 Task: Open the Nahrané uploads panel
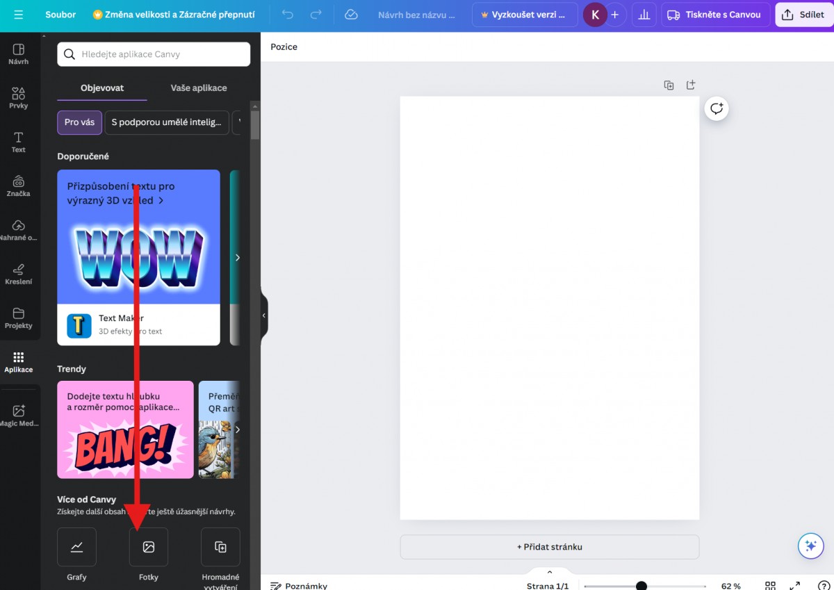click(x=19, y=230)
